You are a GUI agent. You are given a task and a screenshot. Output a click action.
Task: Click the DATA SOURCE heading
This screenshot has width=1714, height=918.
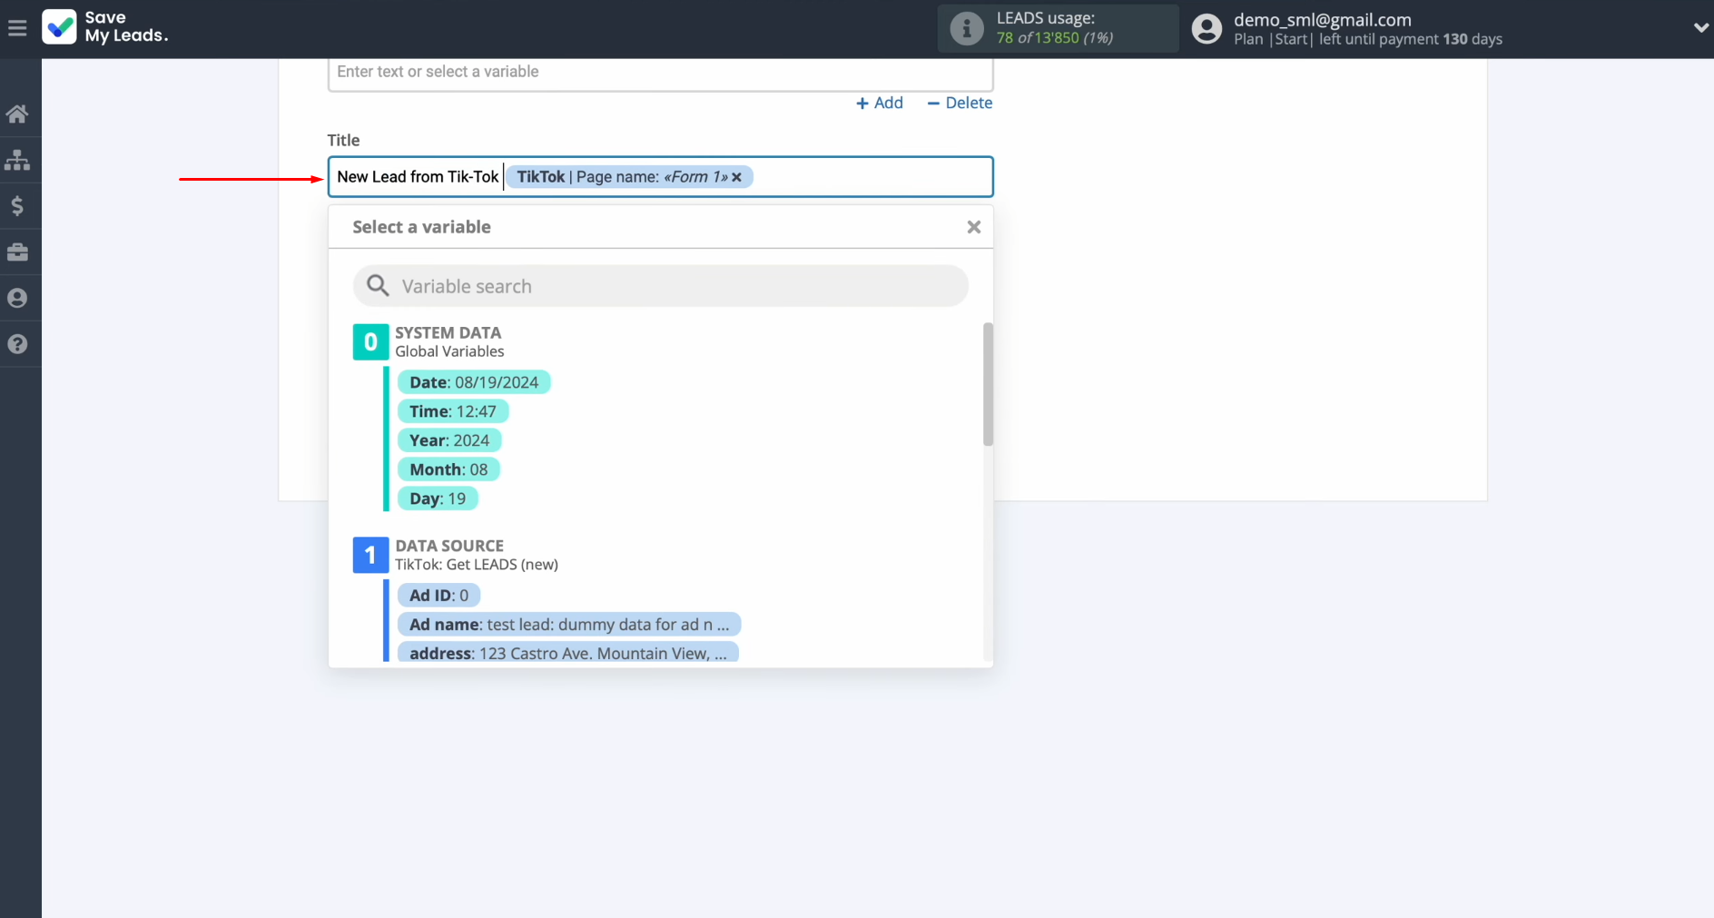click(449, 546)
